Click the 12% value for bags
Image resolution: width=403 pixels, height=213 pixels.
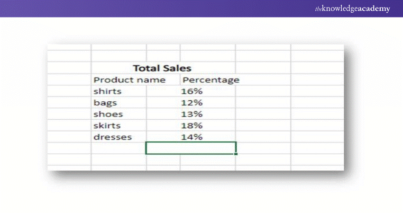192,103
